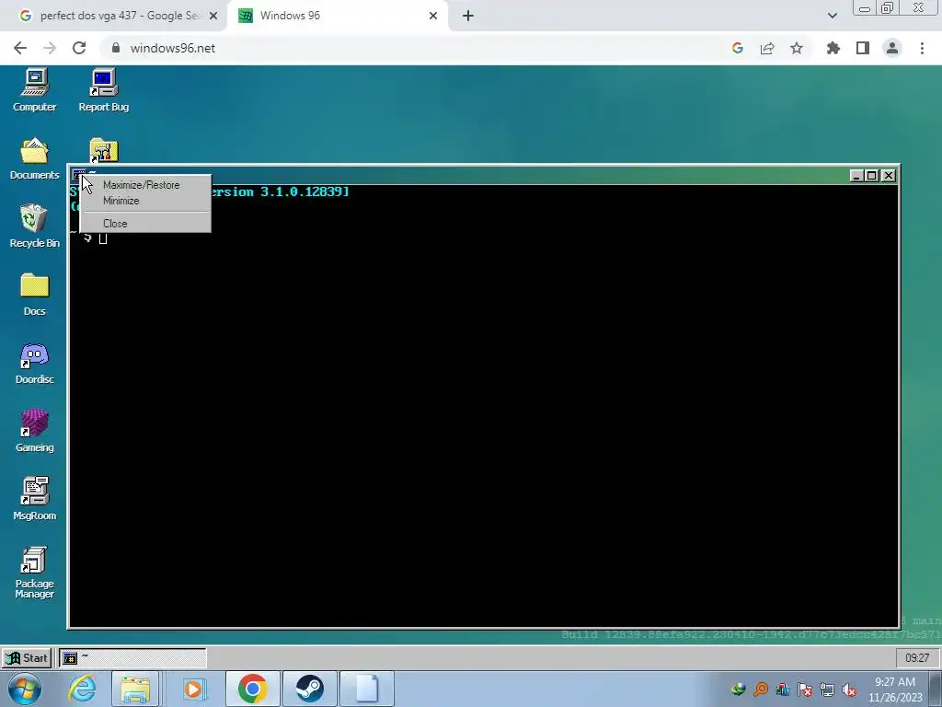
Task: Launch the Doordisc shortcut
Action: (34, 363)
